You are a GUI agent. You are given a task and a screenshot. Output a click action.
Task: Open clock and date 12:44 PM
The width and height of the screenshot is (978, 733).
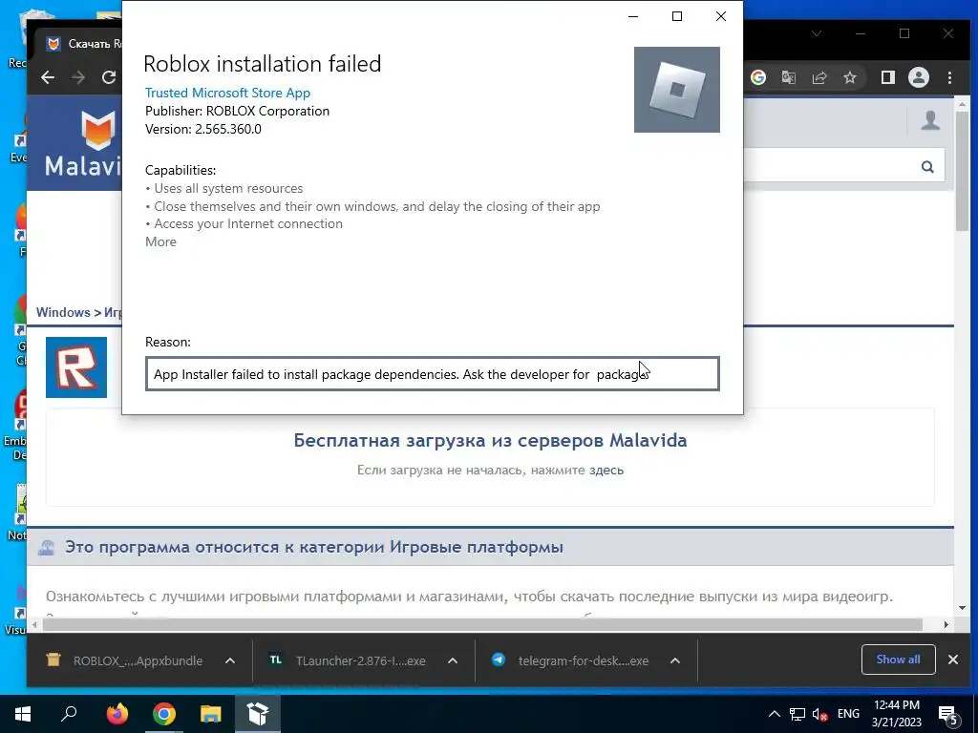[x=896, y=714]
